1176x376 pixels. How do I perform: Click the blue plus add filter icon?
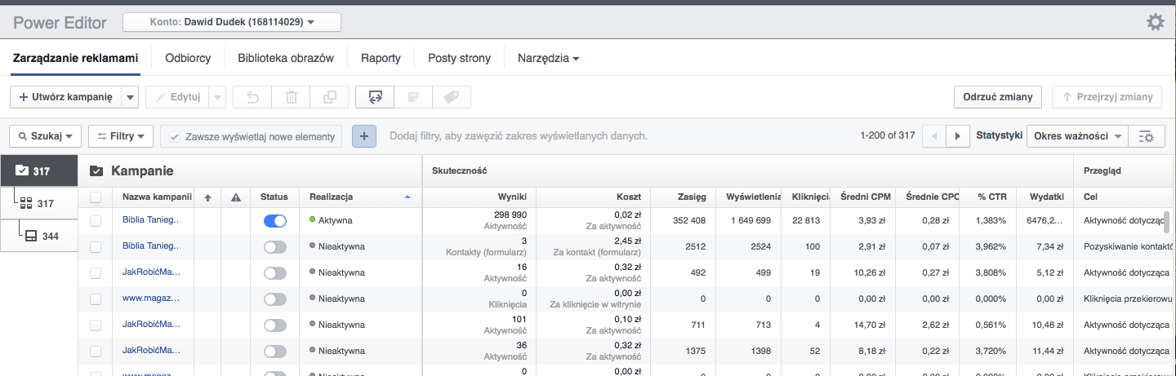pos(364,136)
